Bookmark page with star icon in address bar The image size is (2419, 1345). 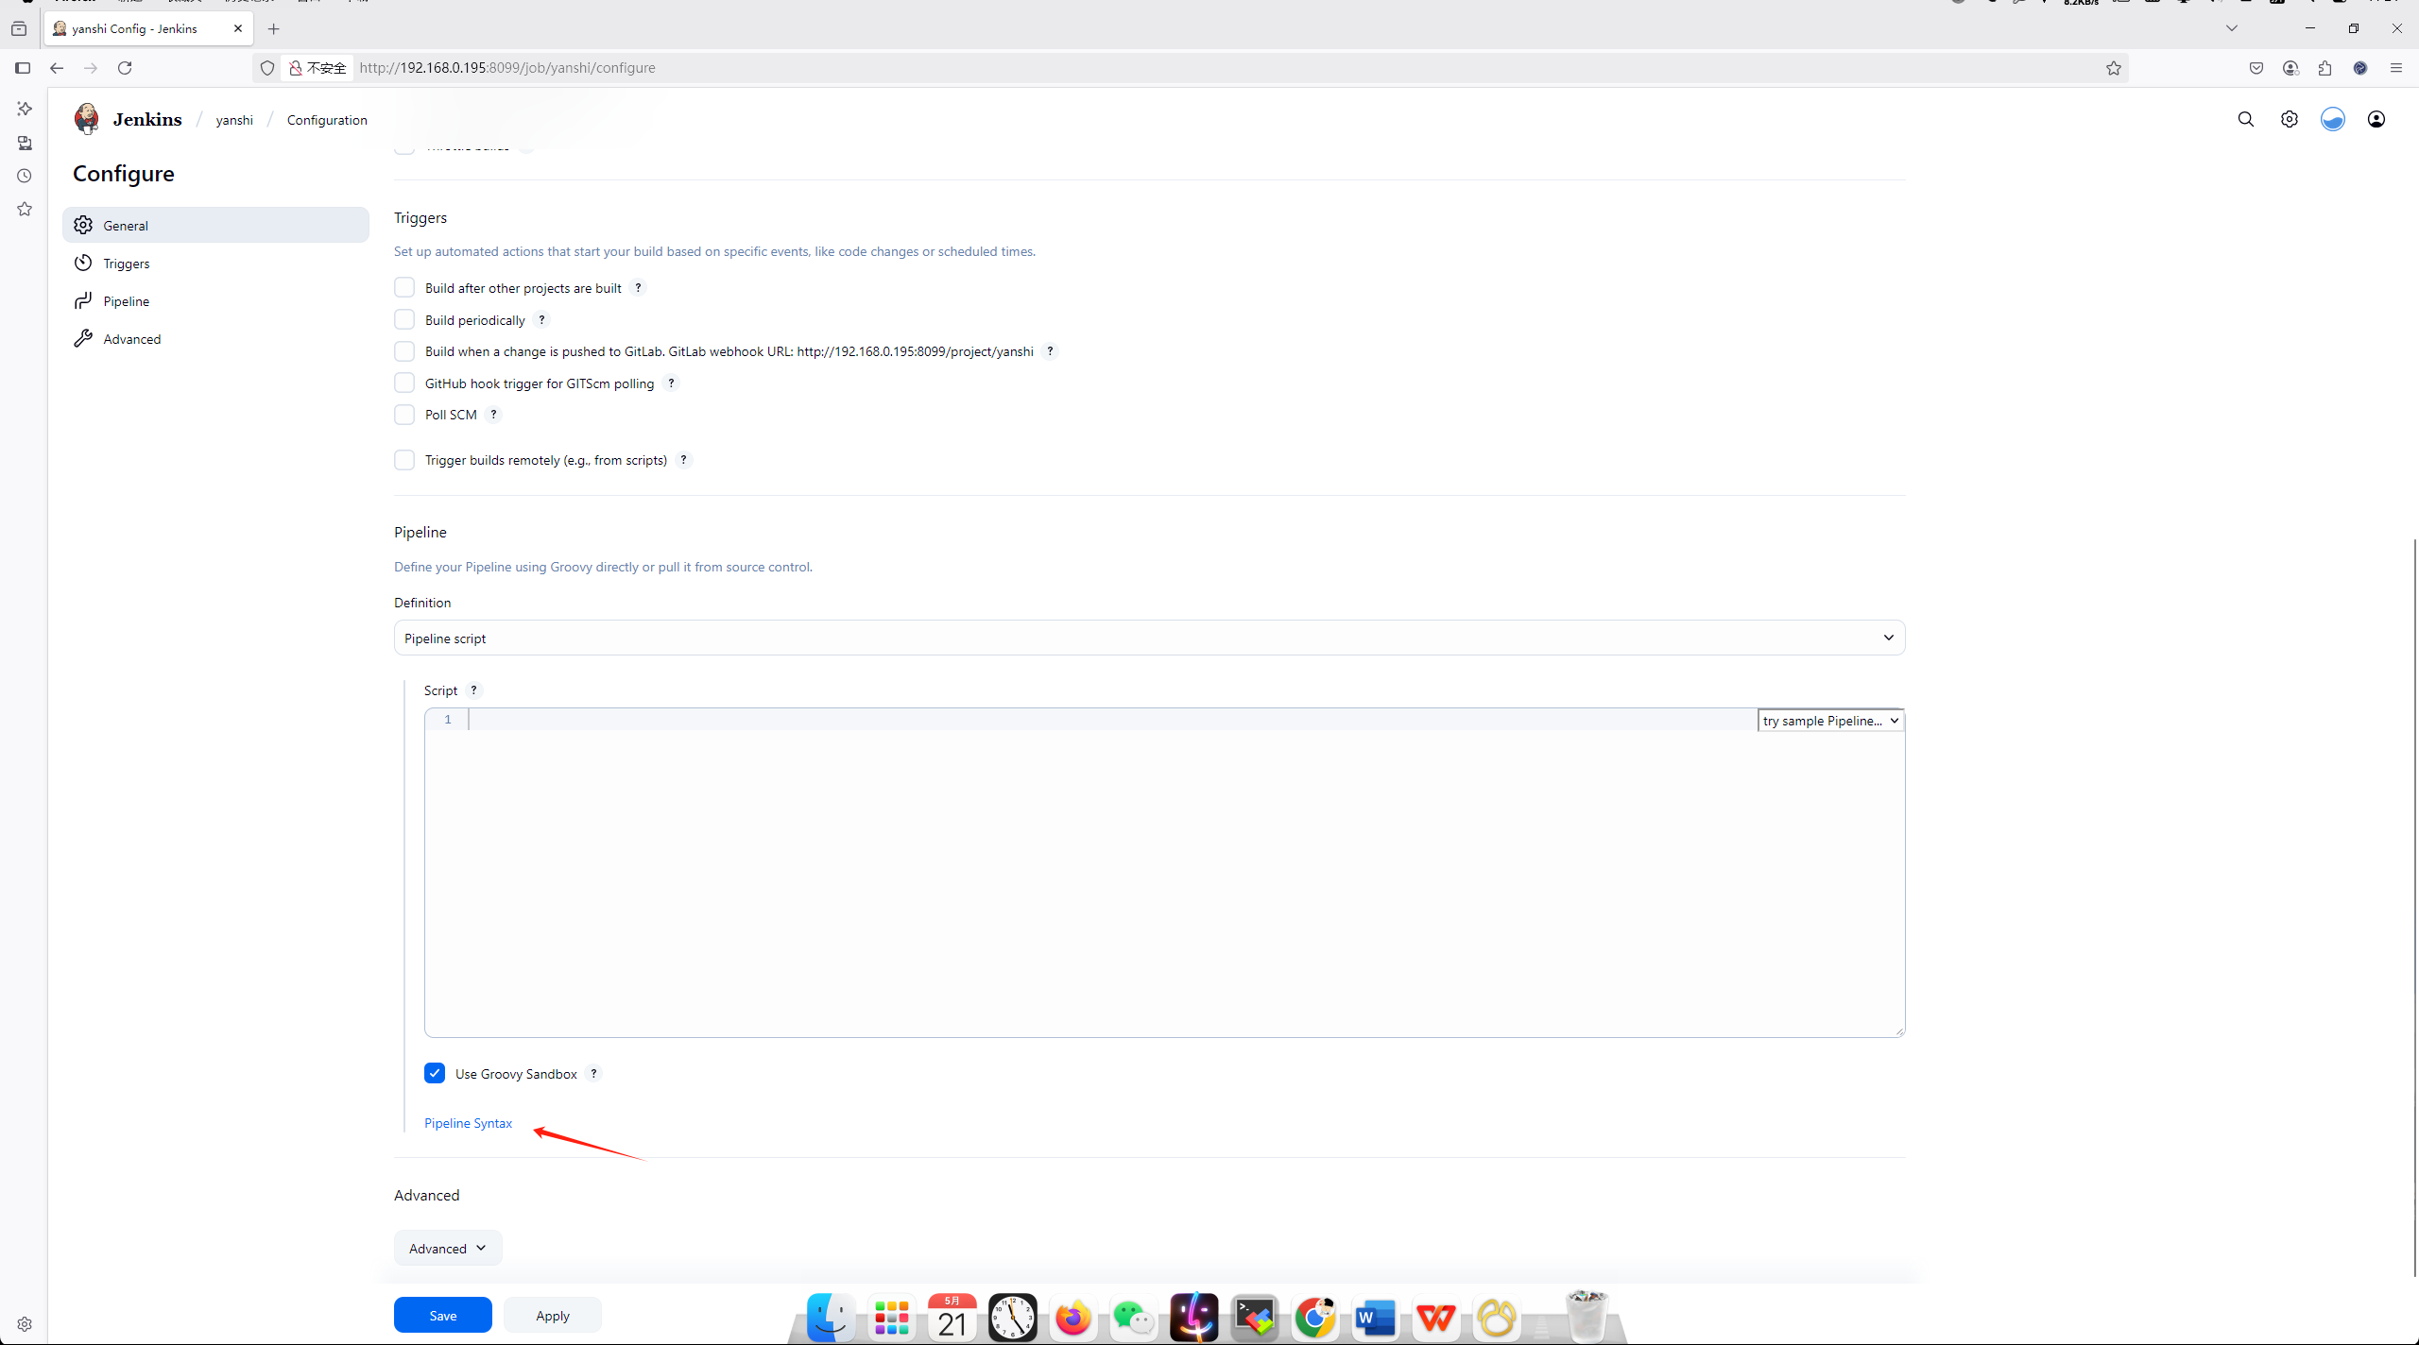point(2113,68)
